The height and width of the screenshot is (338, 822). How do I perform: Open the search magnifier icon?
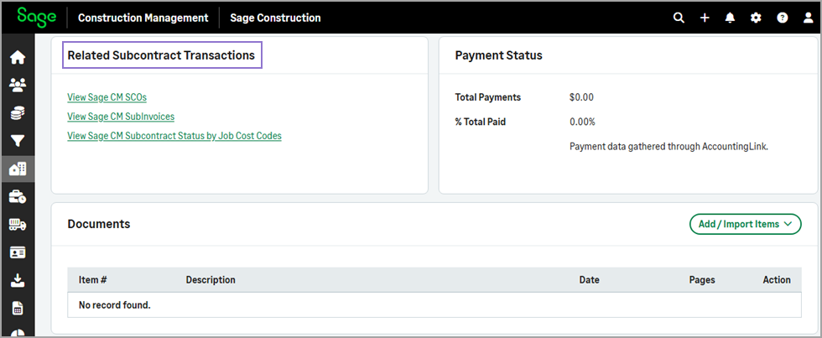tap(679, 18)
